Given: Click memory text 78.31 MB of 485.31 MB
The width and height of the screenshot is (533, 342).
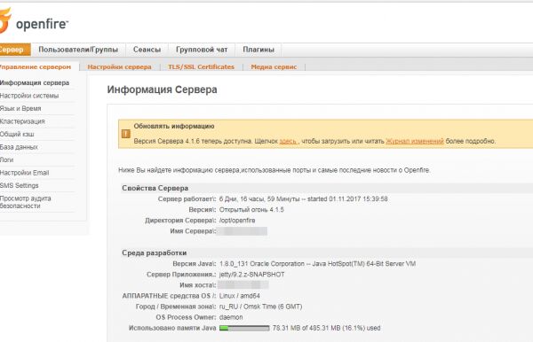Looking at the screenshot, I should pos(326,328).
